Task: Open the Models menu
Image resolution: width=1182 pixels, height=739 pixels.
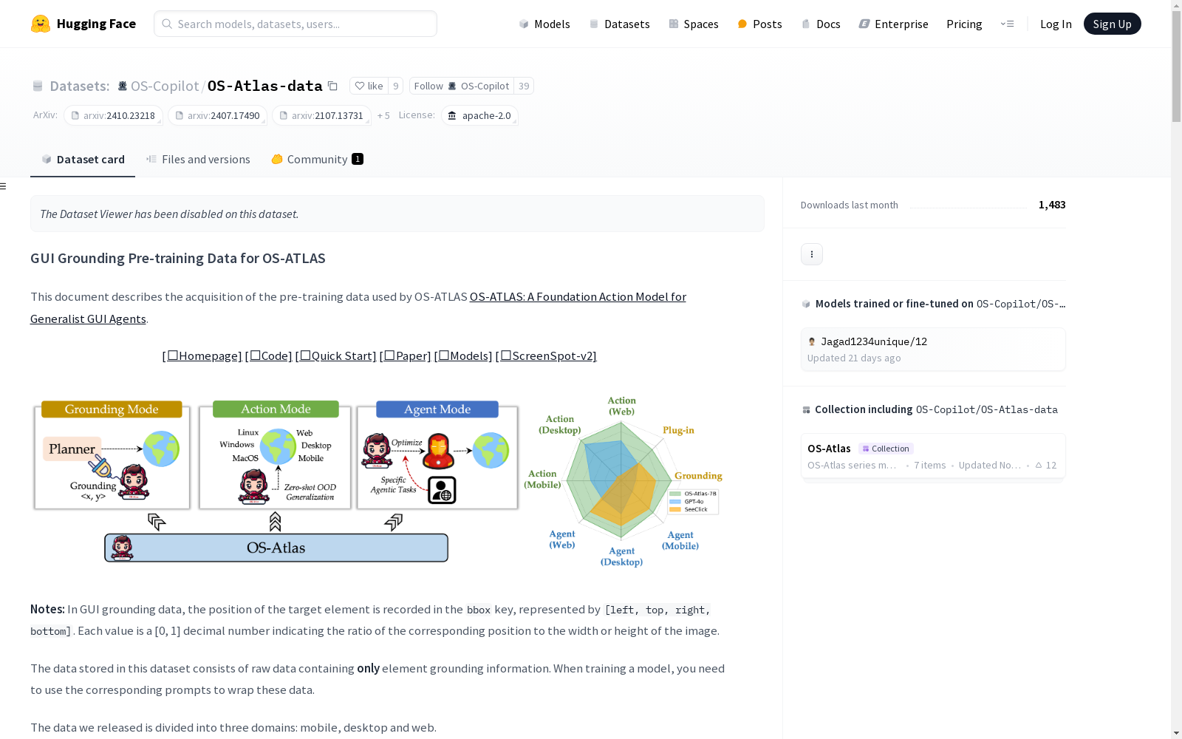Action: click(544, 24)
